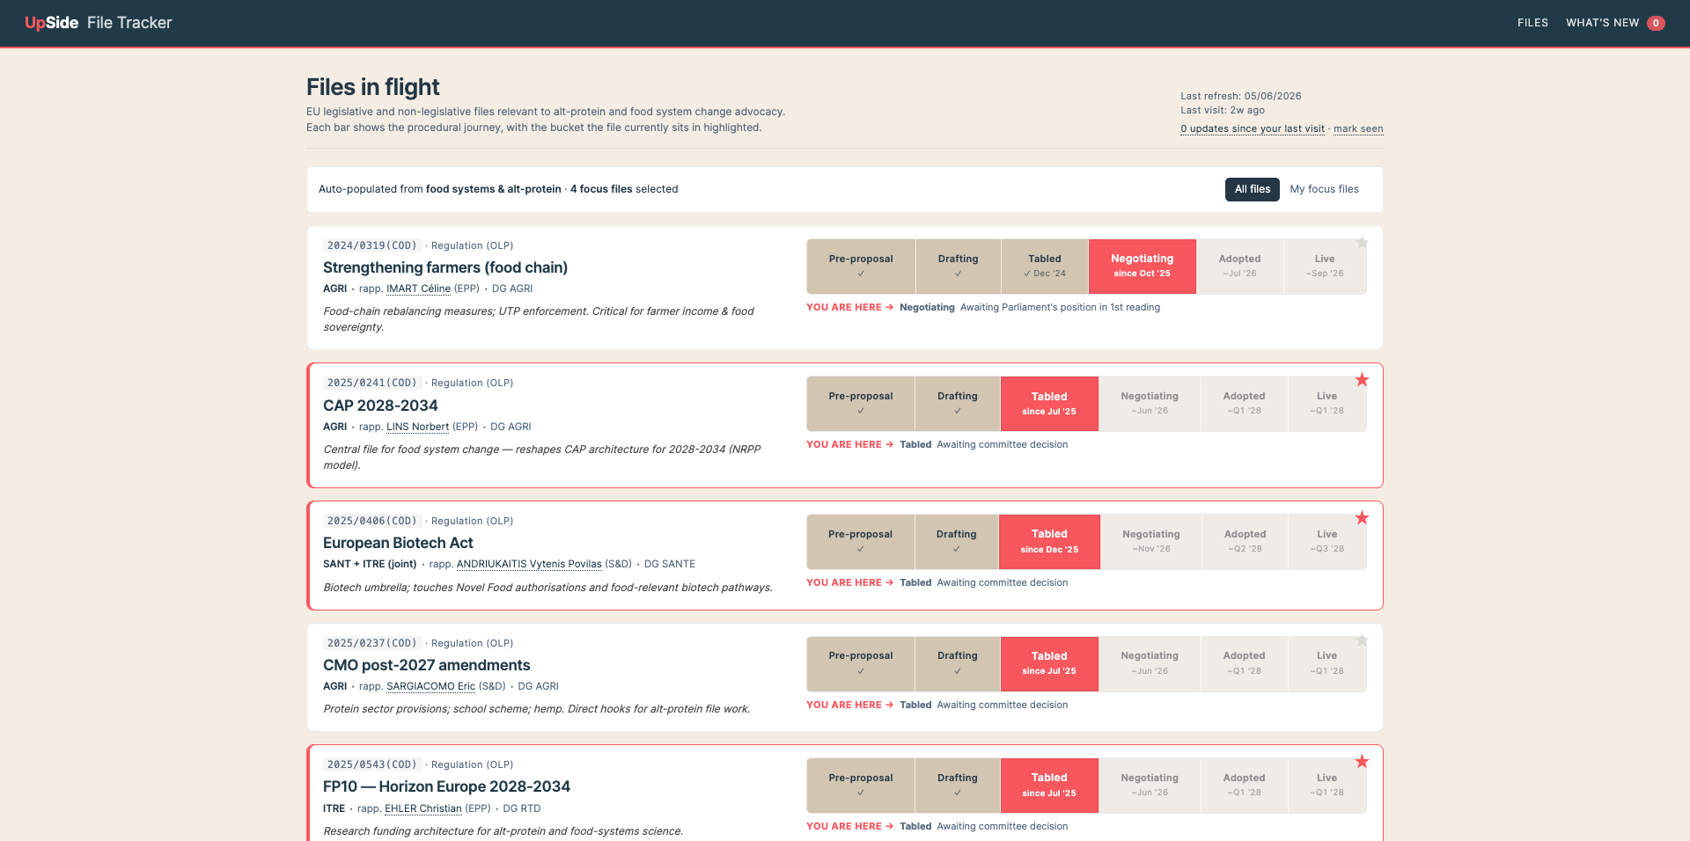
Task: Select Tabled stage of FP10 Horizon Europe
Action: point(1049,786)
